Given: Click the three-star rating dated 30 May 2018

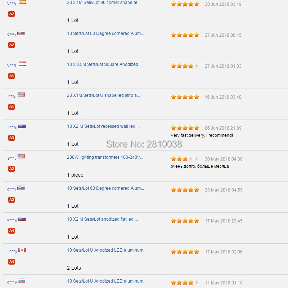Looking at the screenshot, I should coord(185,159).
